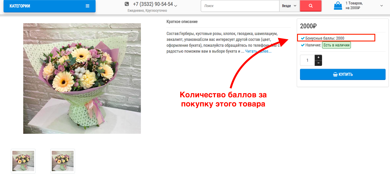Open the hamburger icon in Категории
390x182 pixels.
tap(87, 6)
